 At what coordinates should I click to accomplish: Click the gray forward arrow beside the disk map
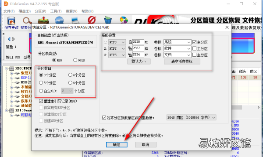[x=14, y=39]
